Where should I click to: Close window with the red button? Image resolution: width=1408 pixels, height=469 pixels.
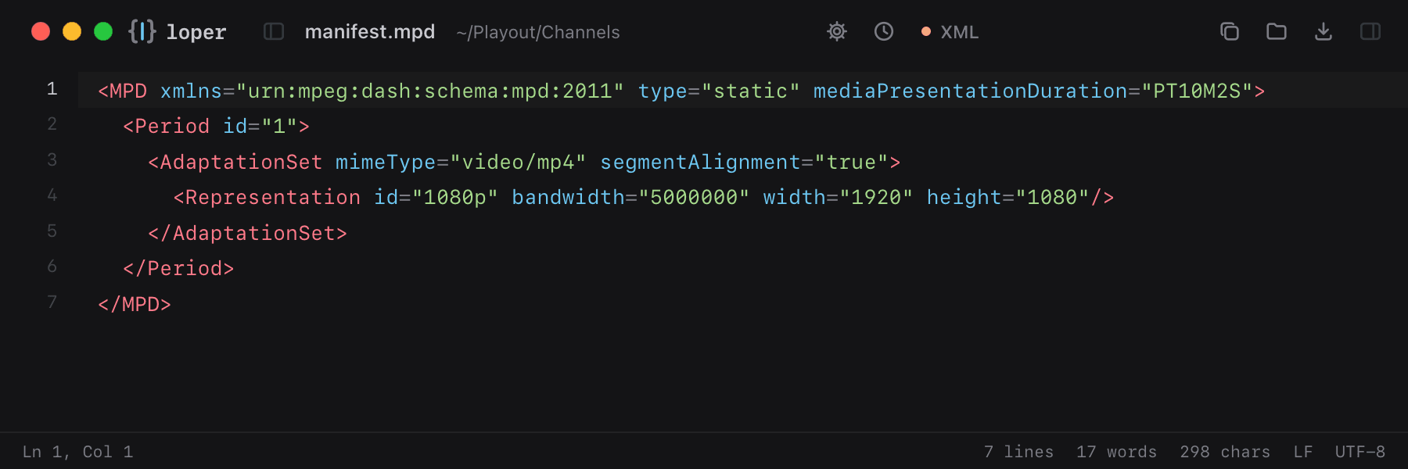(41, 31)
